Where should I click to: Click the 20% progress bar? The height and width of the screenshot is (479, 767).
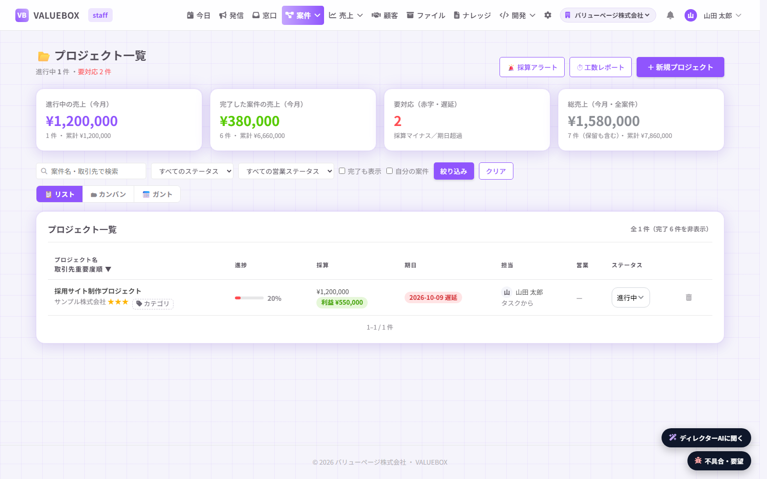249,298
